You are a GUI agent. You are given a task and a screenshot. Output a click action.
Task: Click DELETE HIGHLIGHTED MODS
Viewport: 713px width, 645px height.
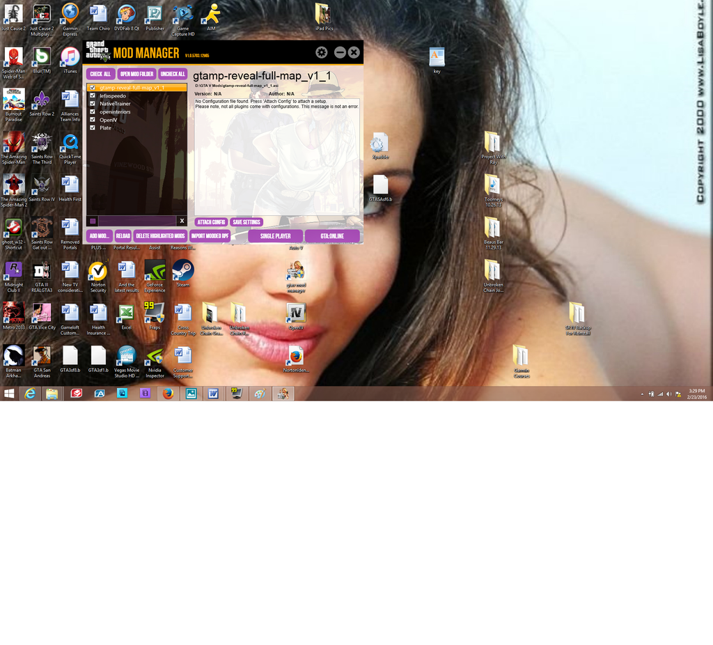[x=161, y=235]
